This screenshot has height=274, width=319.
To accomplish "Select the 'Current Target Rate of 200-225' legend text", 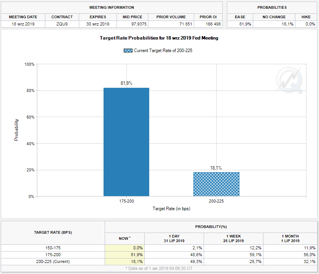I will (x=163, y=51).
